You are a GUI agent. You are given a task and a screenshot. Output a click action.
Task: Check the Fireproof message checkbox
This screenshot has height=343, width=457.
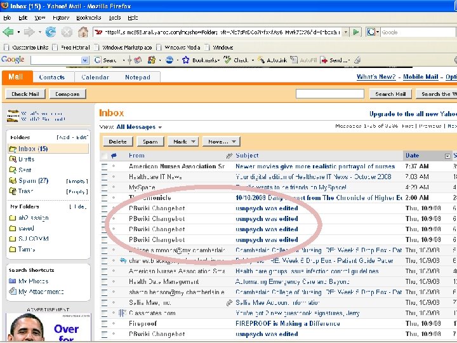(x=104, y=324)
